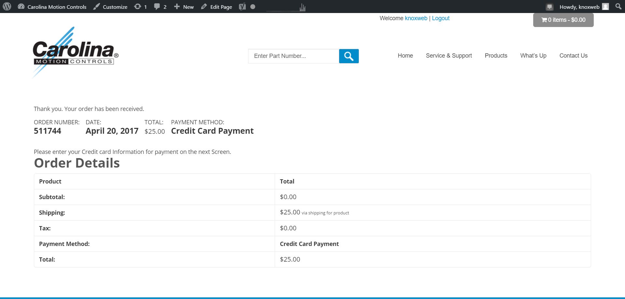
Task: Click the "Please enter your Credit card Information" notice
Action: point(132,152)
